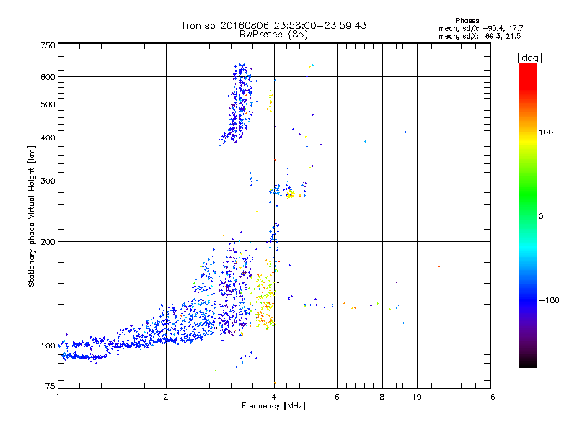Click the yellow point cluster near 4.5 MHz, 280 km
Screen dimensions: 577x432
[x=291, y=194]
